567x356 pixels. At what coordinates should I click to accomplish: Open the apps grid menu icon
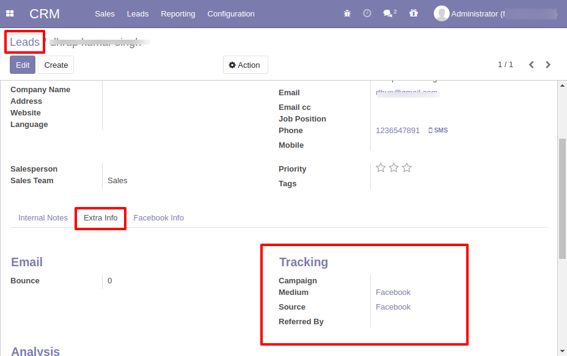click(x=10, y=13)
